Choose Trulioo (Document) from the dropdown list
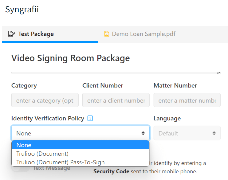Screen dimensions: 228x180 [x=42, y=154]
